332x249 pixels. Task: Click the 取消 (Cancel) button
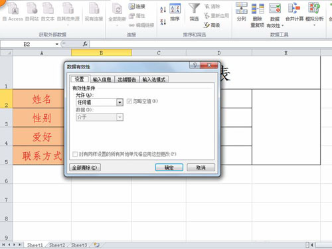(201, 167)
